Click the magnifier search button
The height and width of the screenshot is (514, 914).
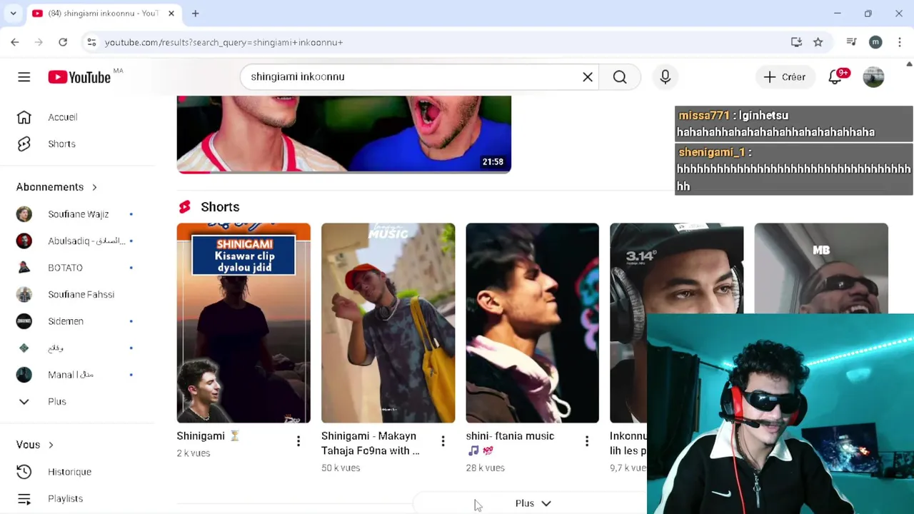click(x=620, y=77)
